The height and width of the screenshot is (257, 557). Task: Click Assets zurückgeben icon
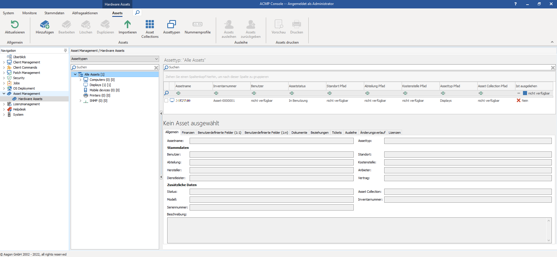click(251, 24)
